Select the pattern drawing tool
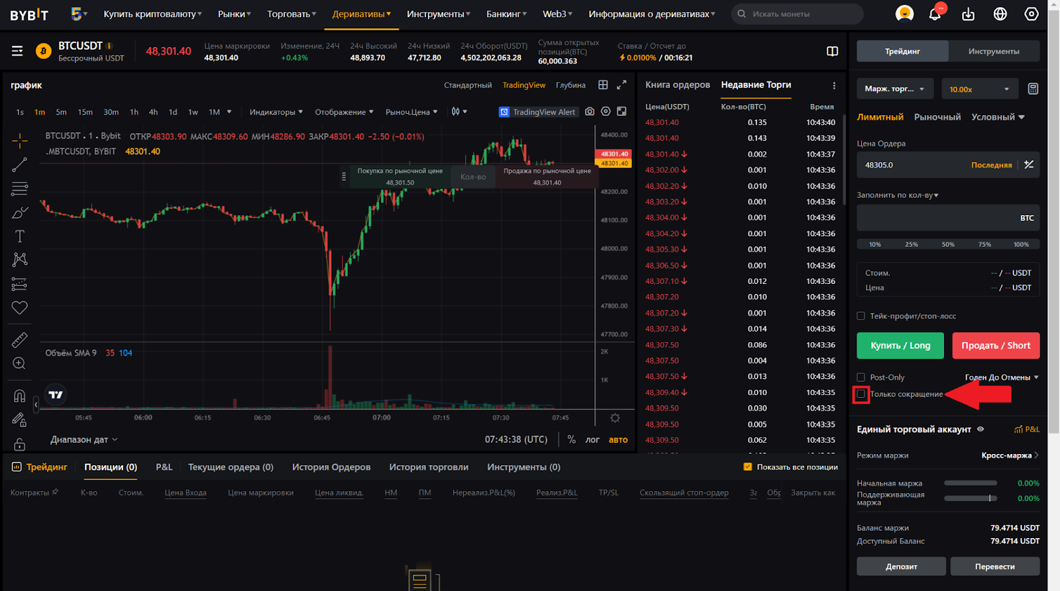The width and height of the screenshot is (1060, 591). click(20, 259)
